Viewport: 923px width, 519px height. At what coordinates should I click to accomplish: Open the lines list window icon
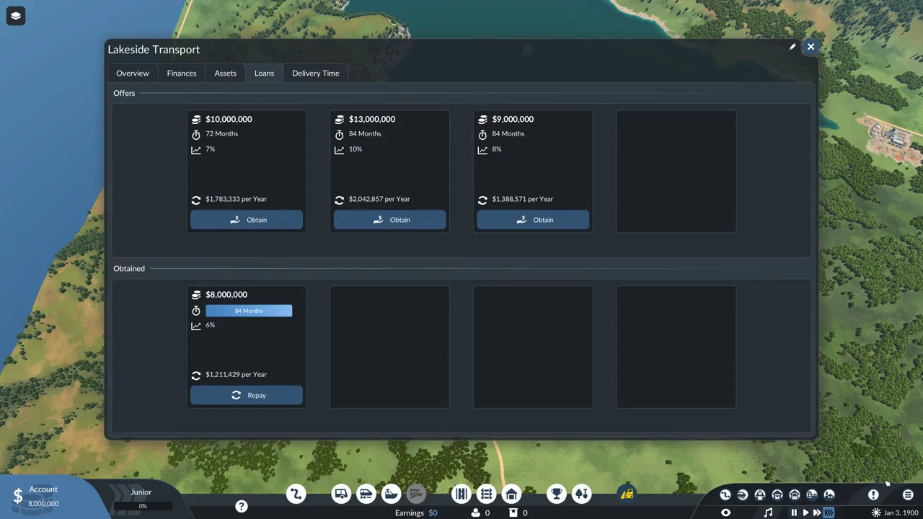click(x=725, y=494)
